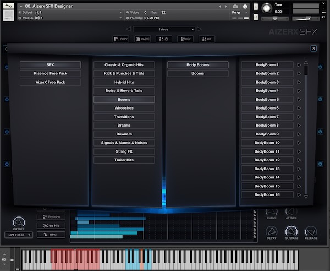This screenshot has width=330, height=271.
Task: Click the scrollbar thumb in sound list
Action: coord(306,70)
